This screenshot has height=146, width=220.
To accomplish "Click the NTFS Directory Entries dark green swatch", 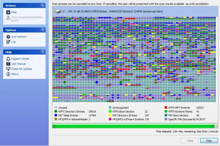I will (x=56, y=111).
